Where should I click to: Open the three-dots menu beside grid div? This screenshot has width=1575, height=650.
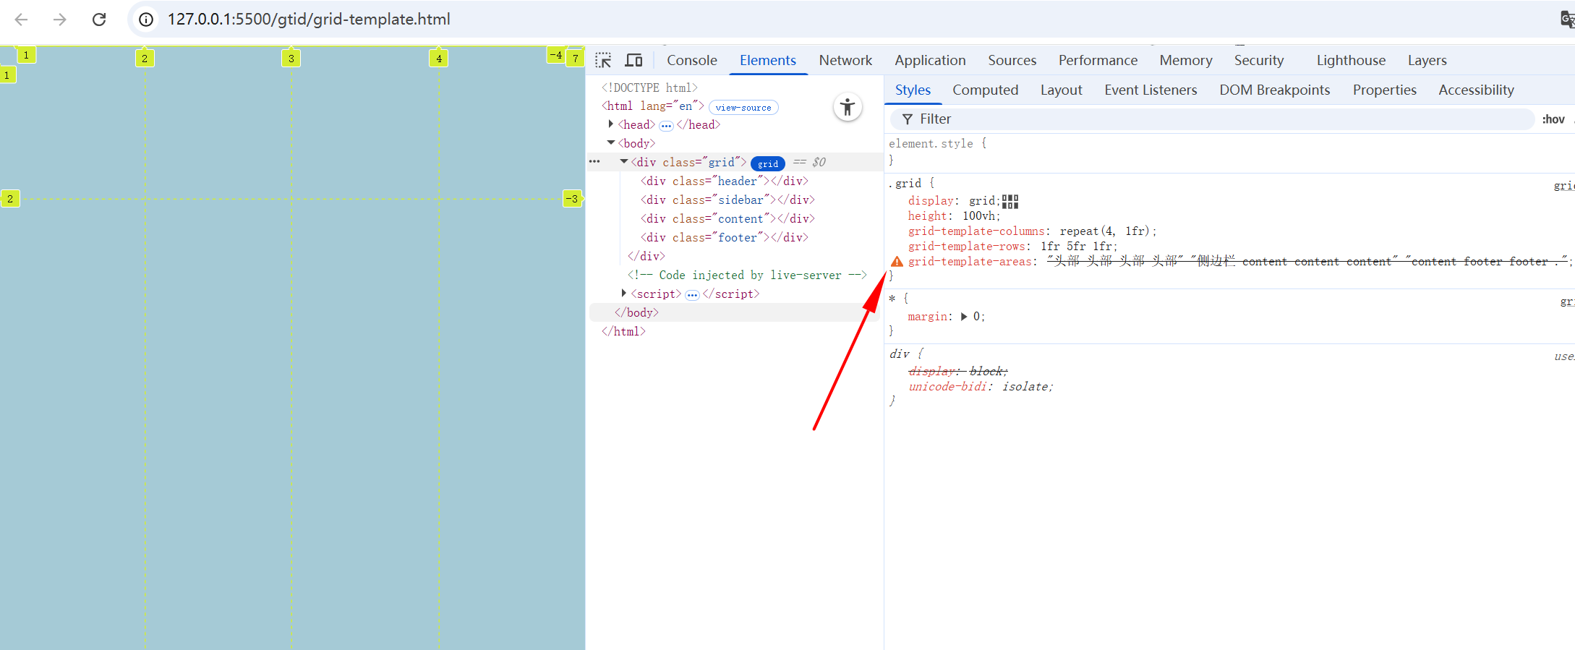point(594,162)
